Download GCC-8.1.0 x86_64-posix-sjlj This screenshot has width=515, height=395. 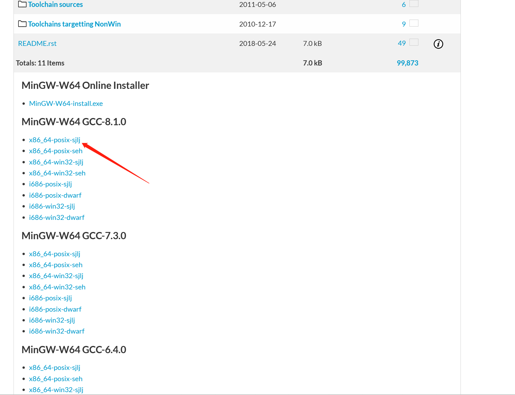click(54, 140)
